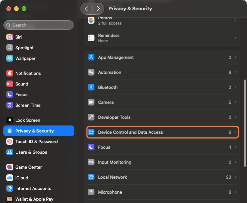Image resolution: width=247 pixels, height=203 pixels.
Task: Click the Search magnifying glass icon
Action: click(x=8, y=25)
